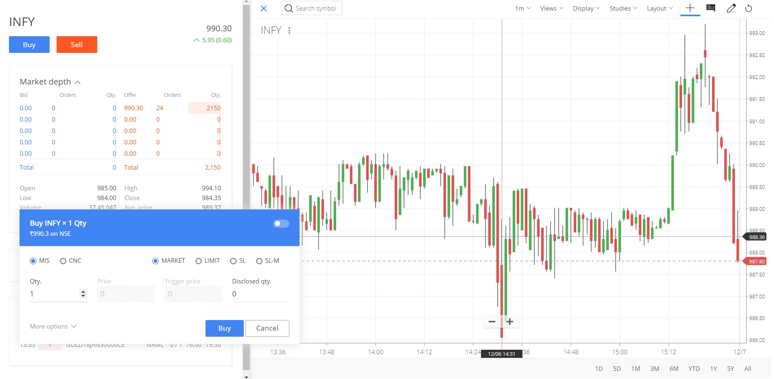Screen dimensions: 774x379
Task: Select the 3M chart range
Action: [654, 368]
